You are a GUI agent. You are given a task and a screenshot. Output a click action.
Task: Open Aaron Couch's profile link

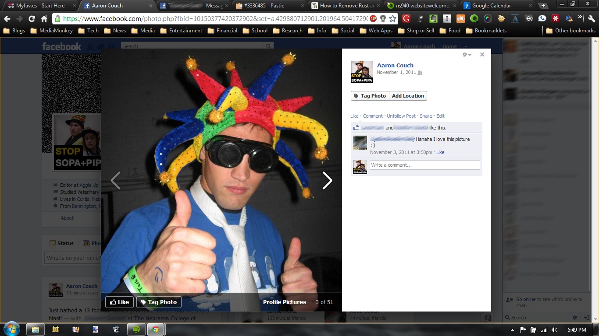click(395, 65)
